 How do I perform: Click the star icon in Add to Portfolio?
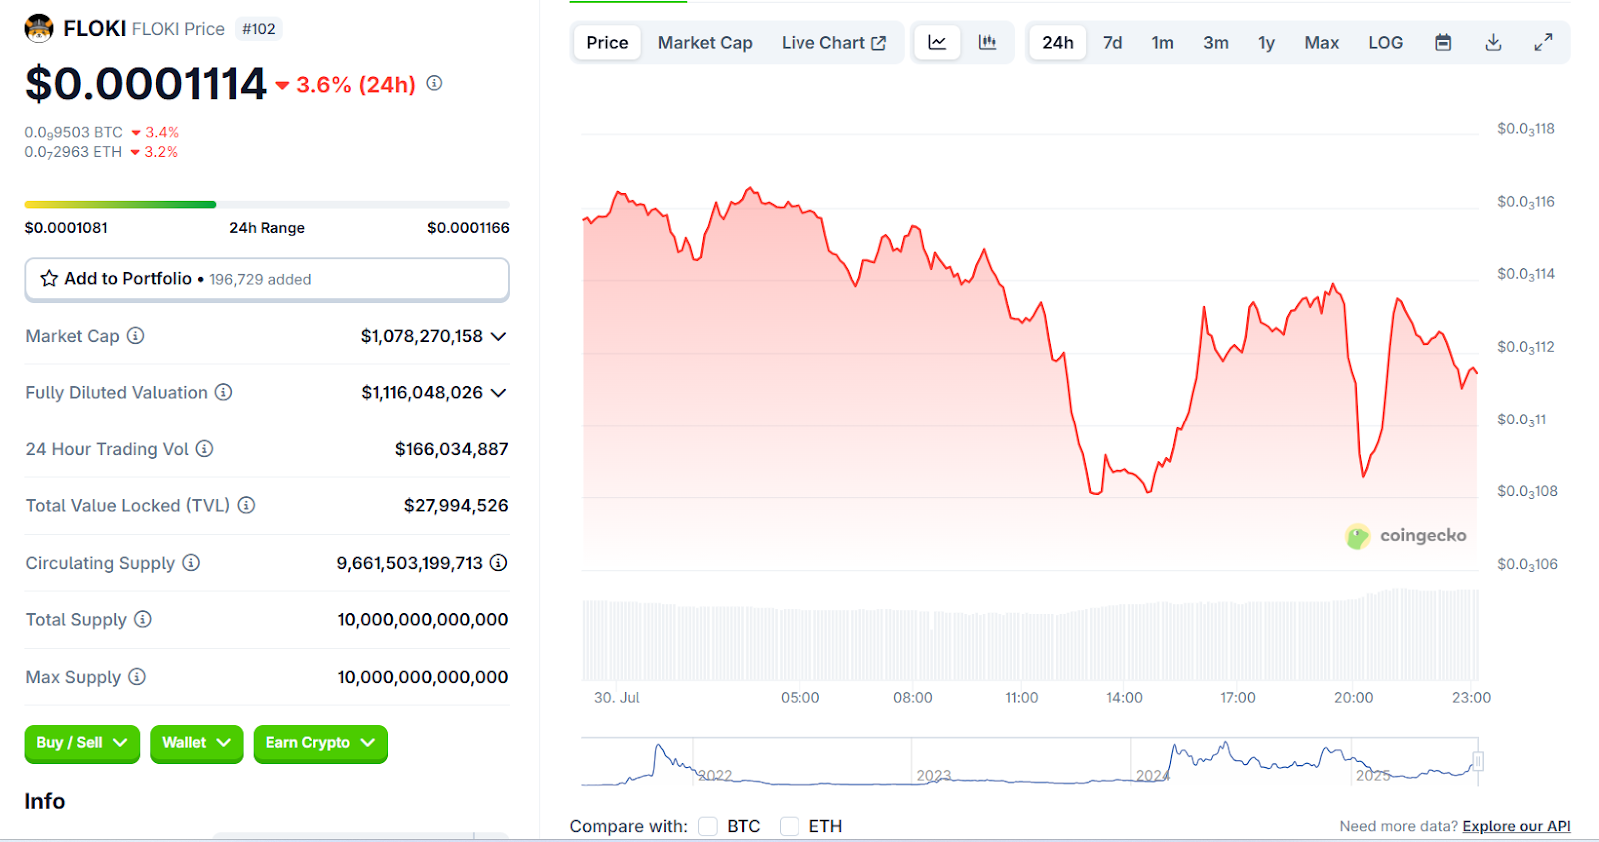click(49, 278)
